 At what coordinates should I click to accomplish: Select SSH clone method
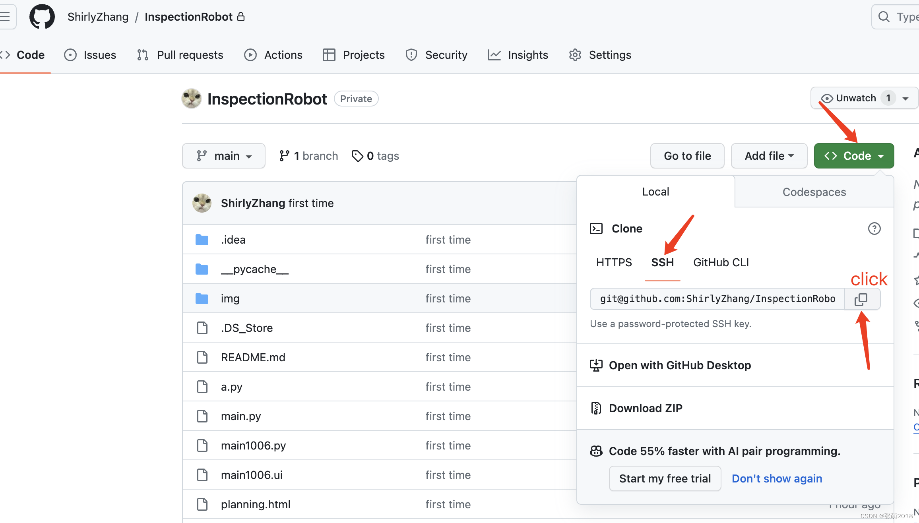663,262
